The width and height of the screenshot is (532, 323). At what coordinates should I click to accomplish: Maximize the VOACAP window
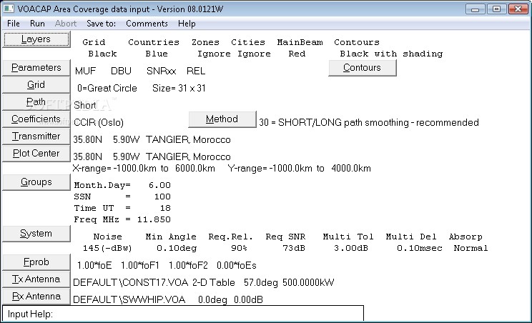coord(496,9)
